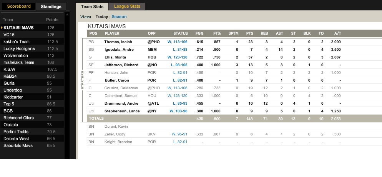Open the Standings tab
Screen dimensions: 382x177
(x=51, y=7)
